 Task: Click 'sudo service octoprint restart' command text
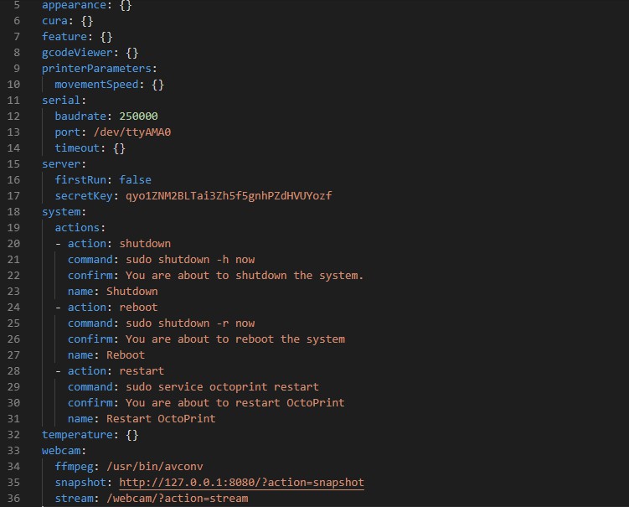[x=222, y=387]
